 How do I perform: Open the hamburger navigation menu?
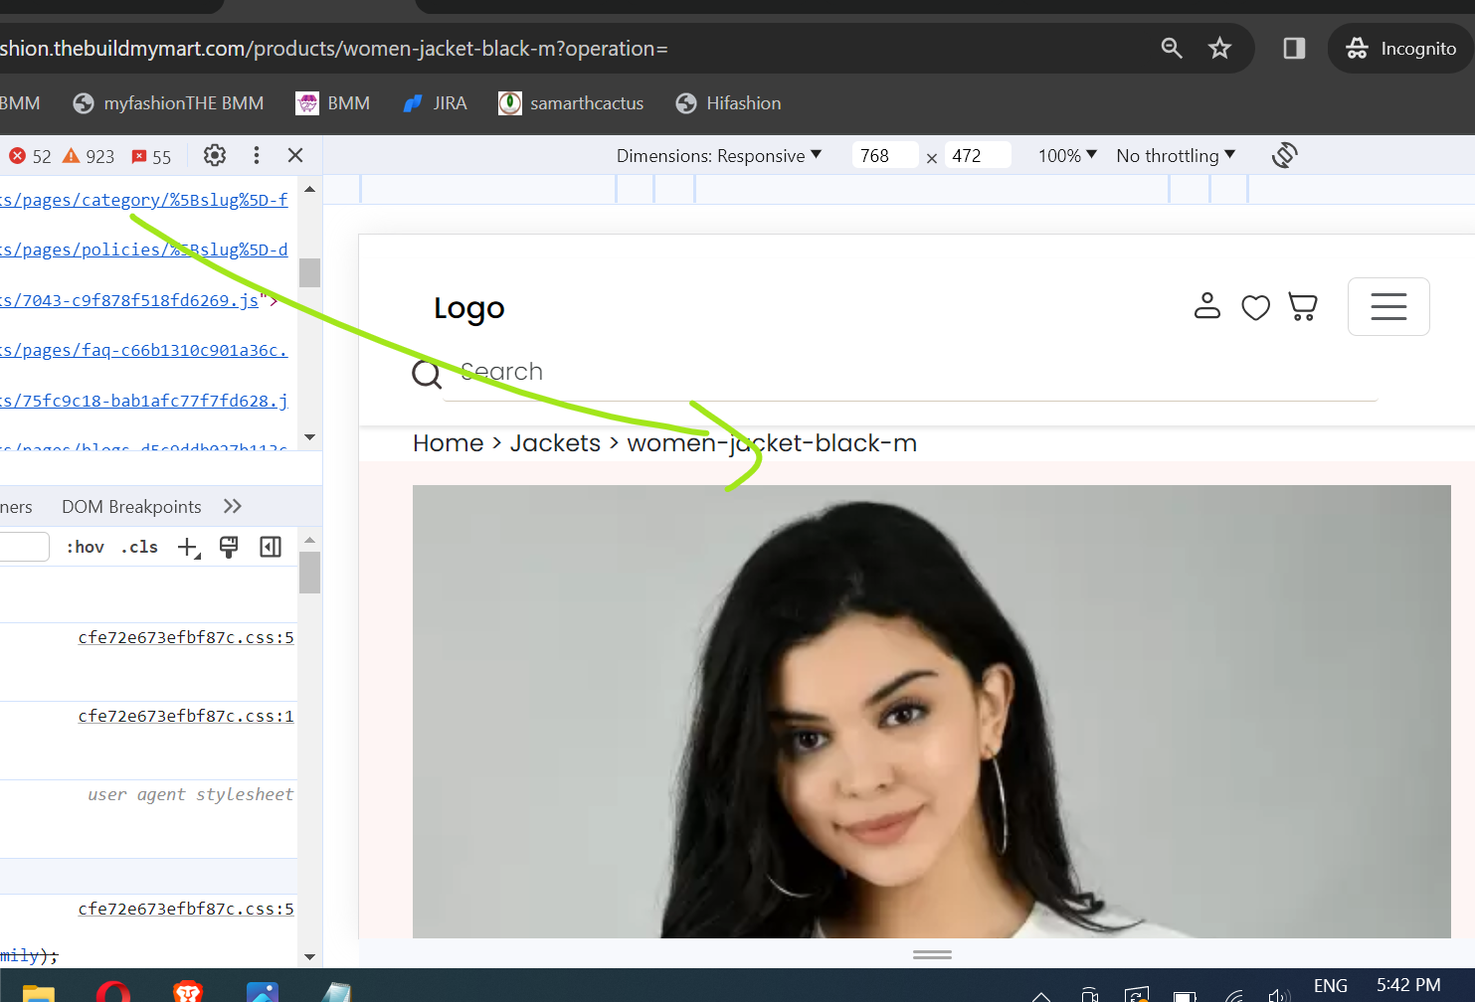(1388, 306)
